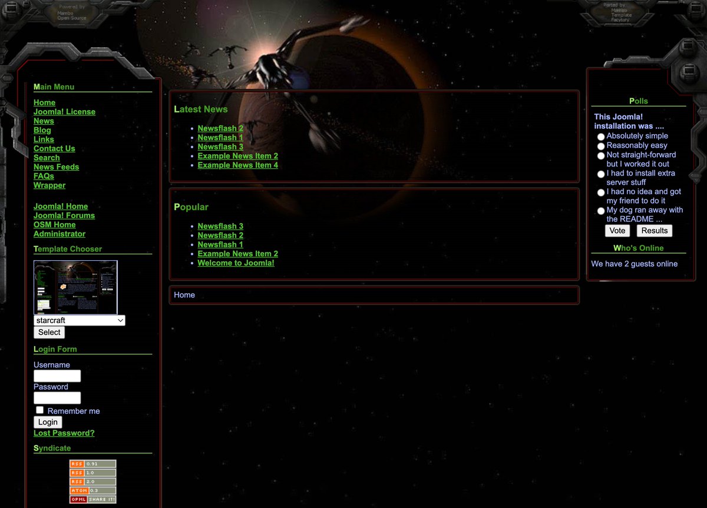Pick 'My dog ran away with the README'
This screenshot has width=707, height=508.
tap(601, 211)
